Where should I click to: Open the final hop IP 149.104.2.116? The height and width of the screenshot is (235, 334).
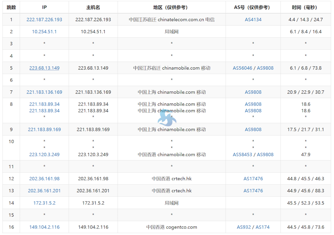[x=44, y=227]
